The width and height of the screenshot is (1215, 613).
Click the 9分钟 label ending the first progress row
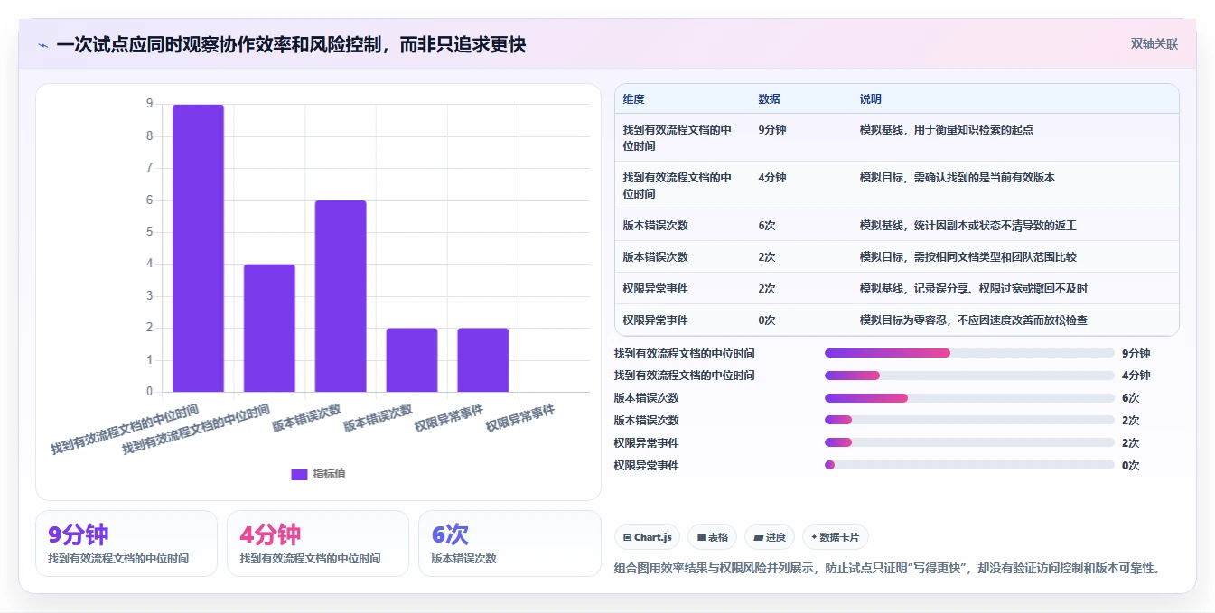pos(1136,354)
